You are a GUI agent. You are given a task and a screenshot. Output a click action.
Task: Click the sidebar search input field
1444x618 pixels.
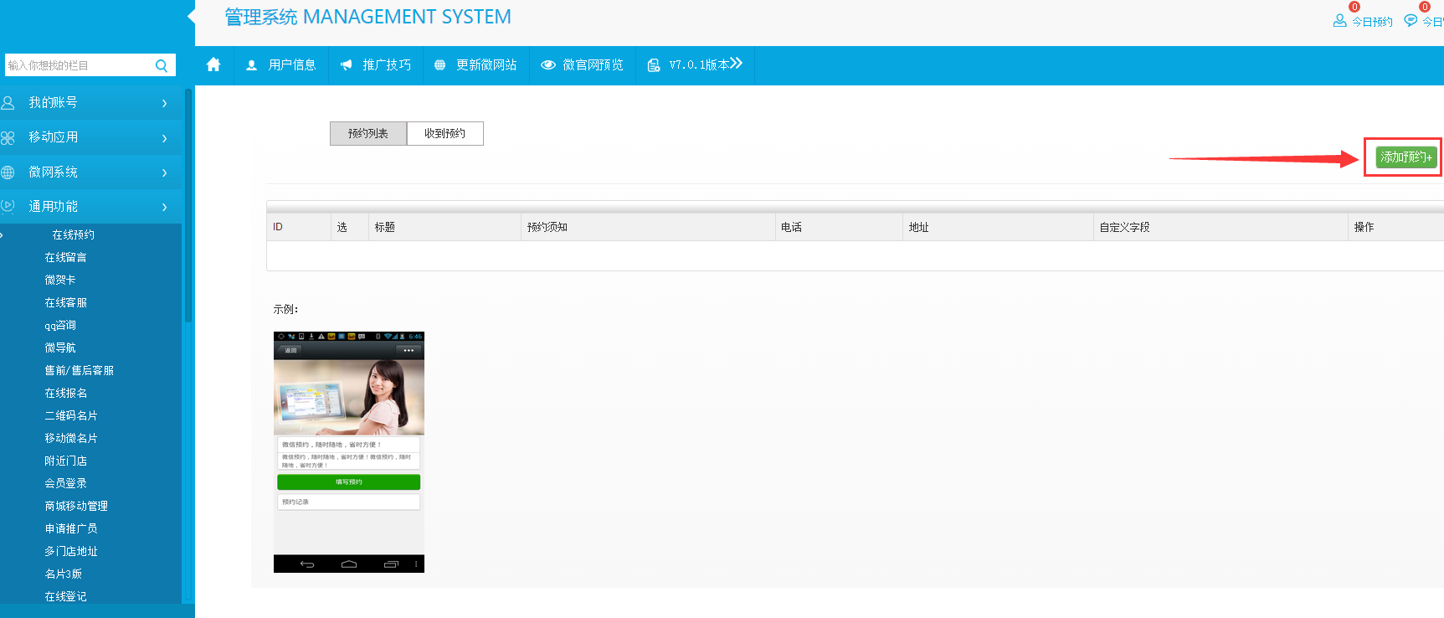(77, 65)
